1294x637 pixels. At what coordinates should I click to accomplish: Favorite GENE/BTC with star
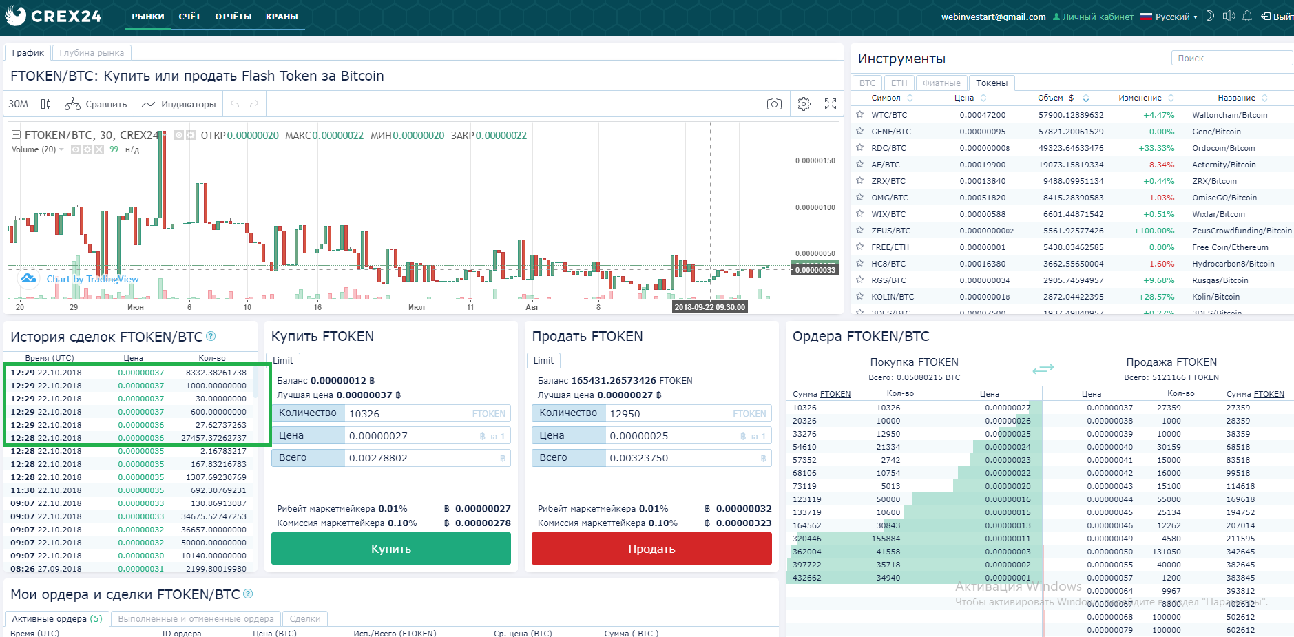pyautogui.click(x=859, y=131)
